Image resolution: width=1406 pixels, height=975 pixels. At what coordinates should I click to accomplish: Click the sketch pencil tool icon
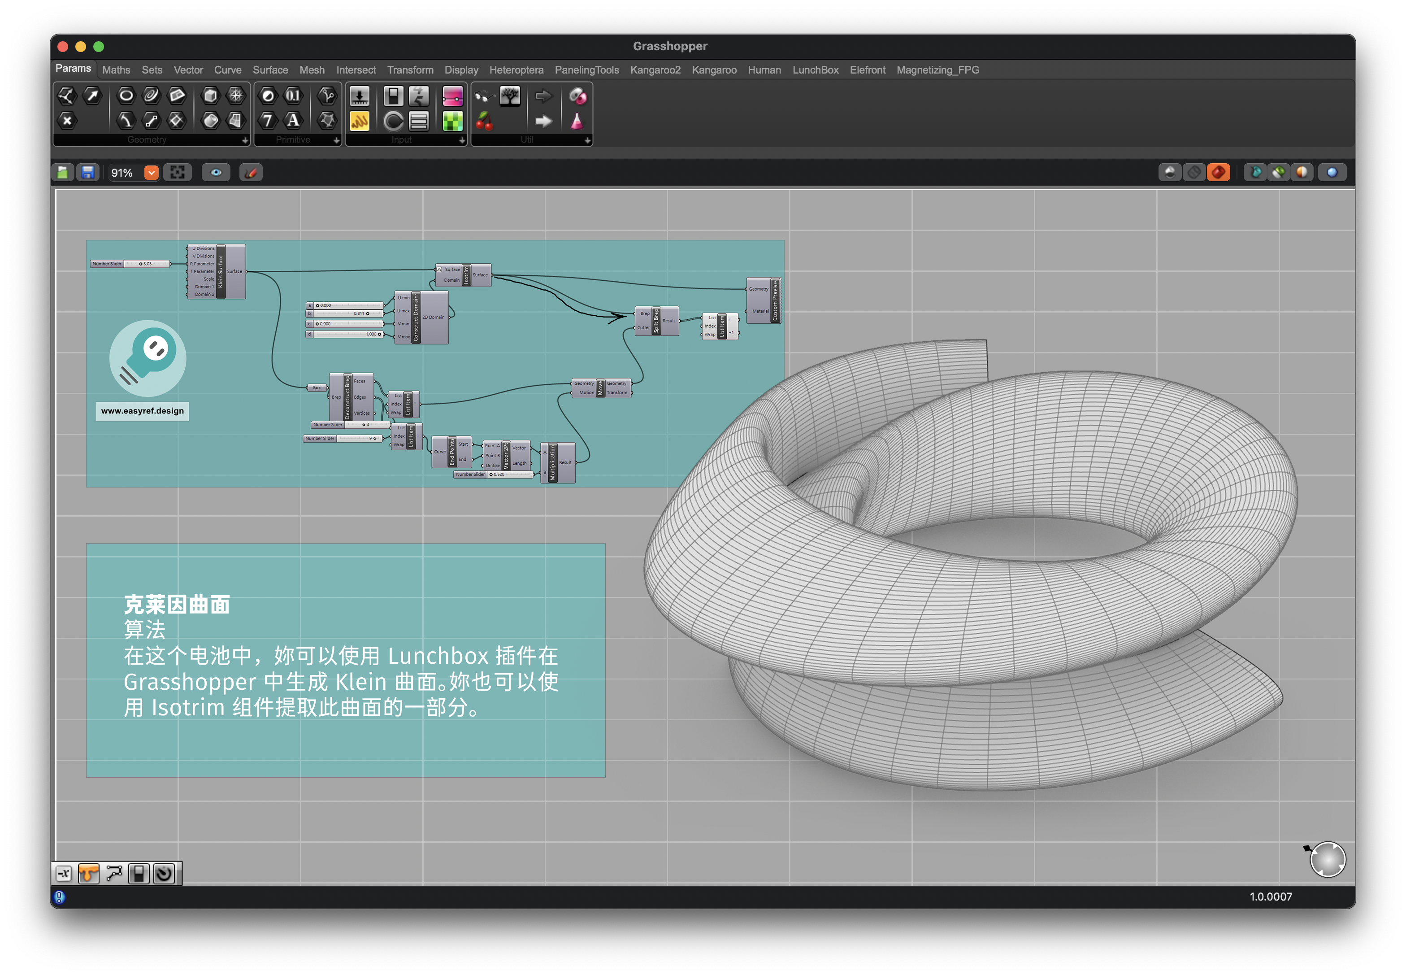click(251, 173)
